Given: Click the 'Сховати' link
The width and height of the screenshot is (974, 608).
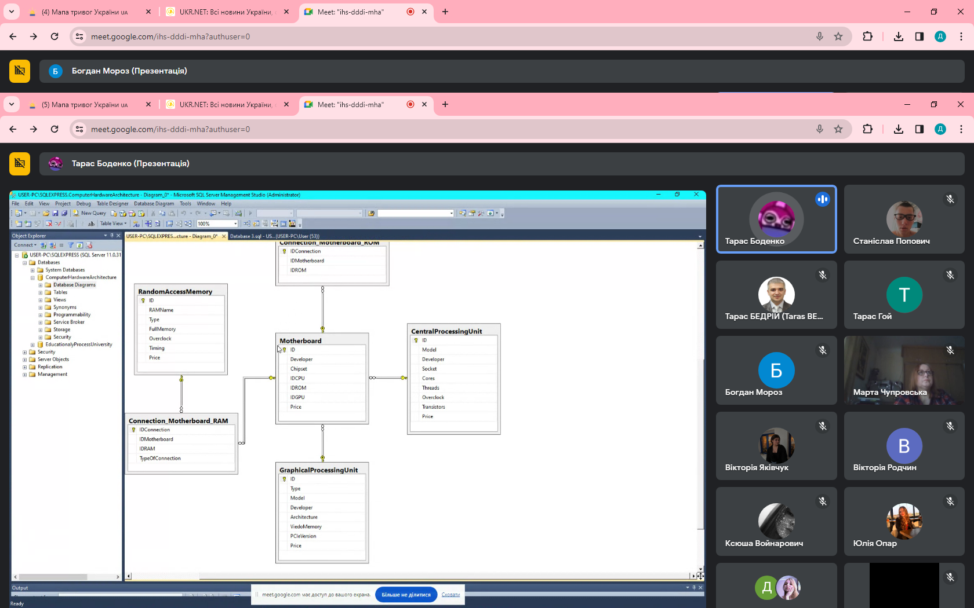Looking at the screenshot, I should click(x=450, y=595).
